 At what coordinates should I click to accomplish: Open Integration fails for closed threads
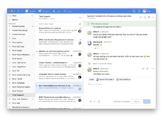59,76
